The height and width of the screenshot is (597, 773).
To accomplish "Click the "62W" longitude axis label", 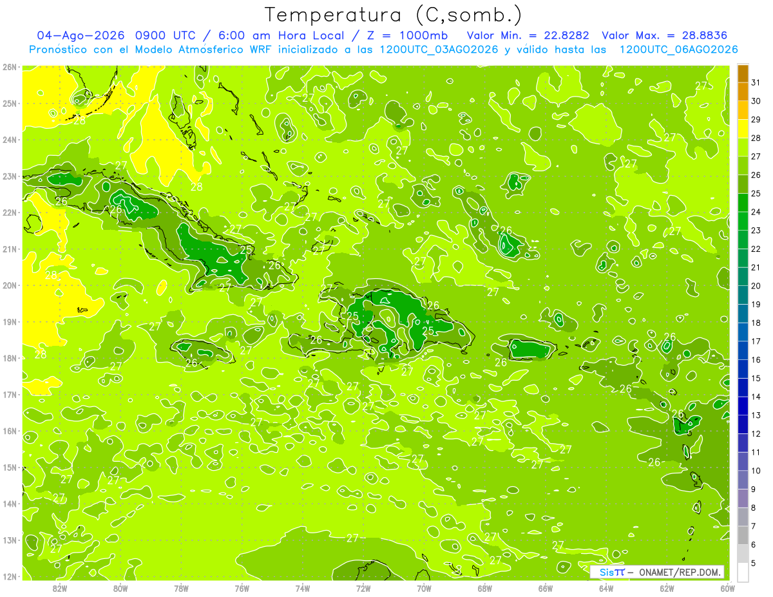I will pyautogui.click(x=667, y=588).
